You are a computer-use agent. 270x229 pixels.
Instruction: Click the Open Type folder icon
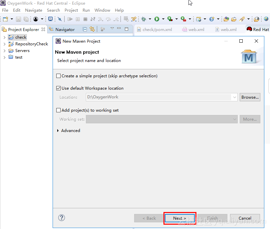point(226,19)
